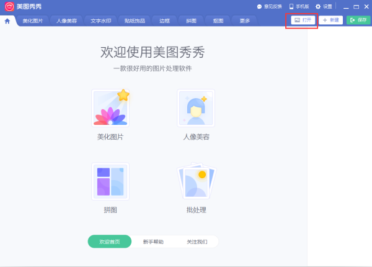Click the 批处理 label under photos icon
Screen dimensions: 372x267
pos(196,210)
